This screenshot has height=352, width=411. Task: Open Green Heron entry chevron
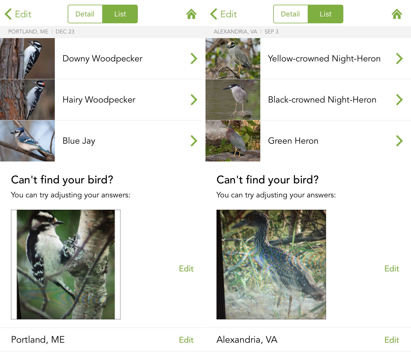coord(399,141)
